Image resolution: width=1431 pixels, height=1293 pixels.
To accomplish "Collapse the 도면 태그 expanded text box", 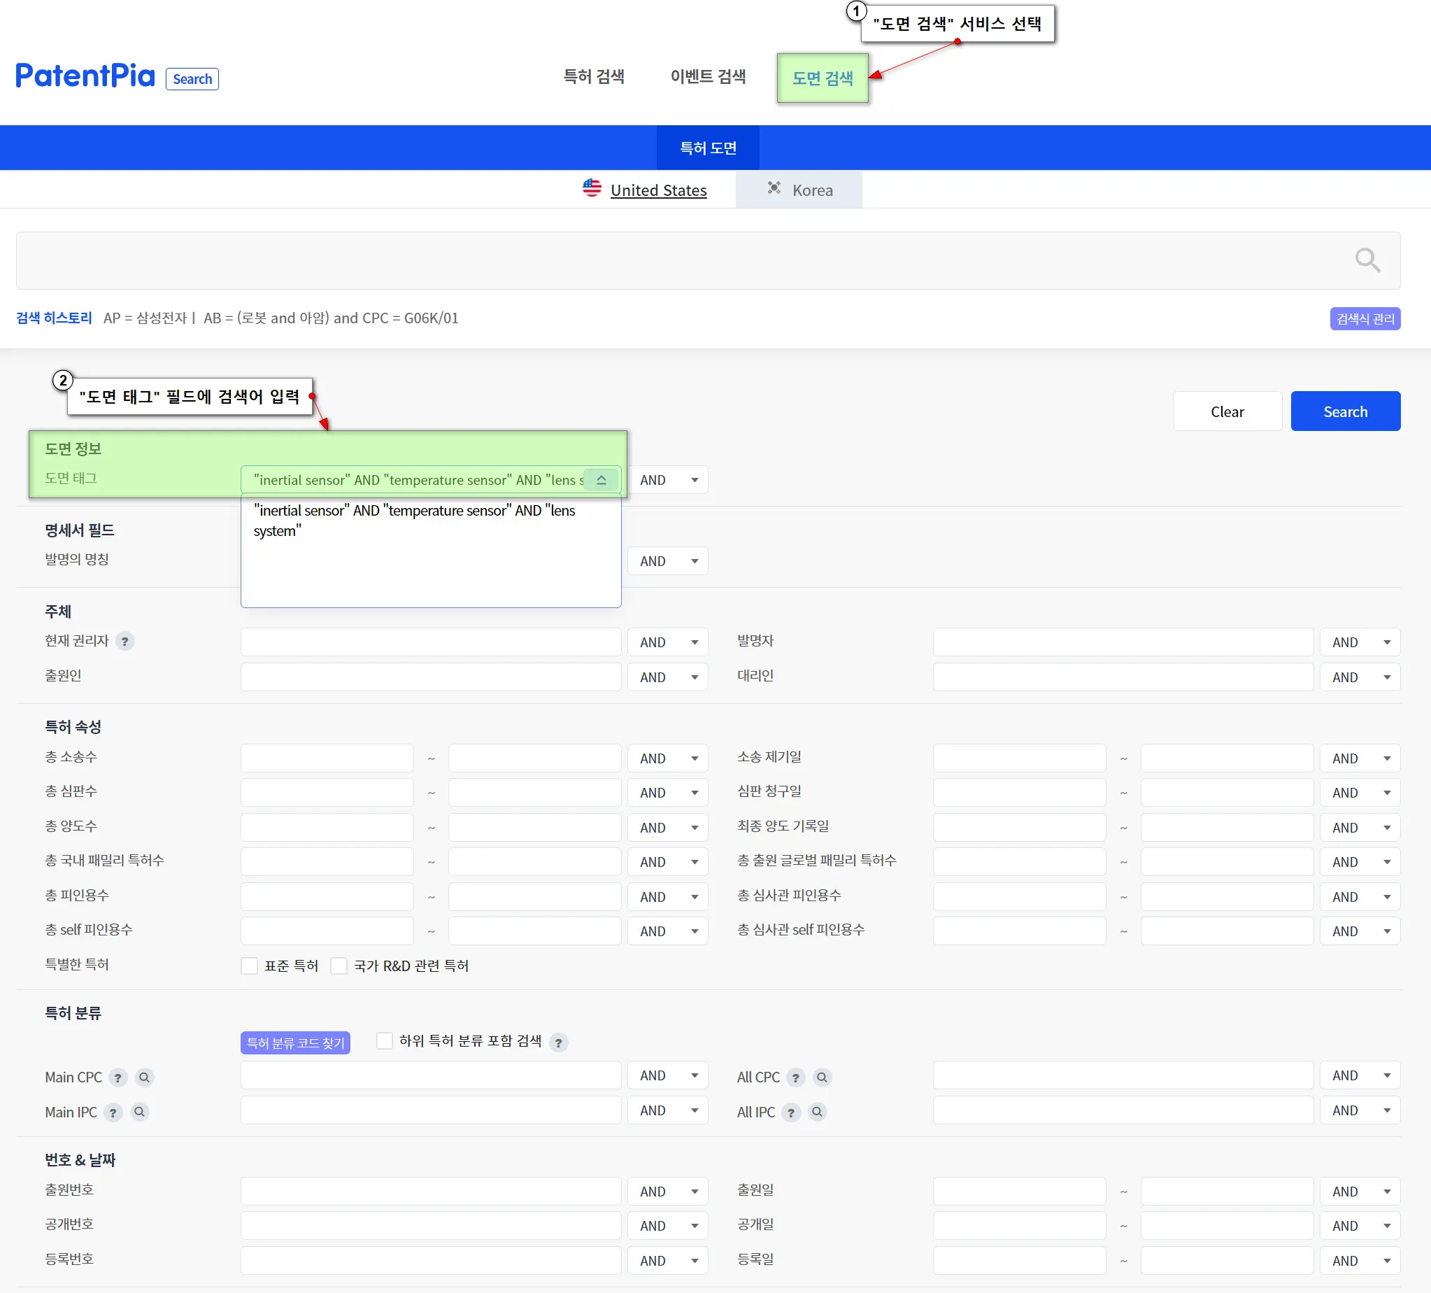I will point(601,480).
